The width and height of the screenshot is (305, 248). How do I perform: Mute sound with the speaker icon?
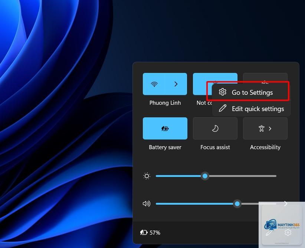point(147,204)
